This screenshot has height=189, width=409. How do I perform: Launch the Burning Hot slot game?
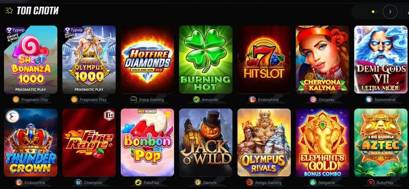[x=206, y=59]
